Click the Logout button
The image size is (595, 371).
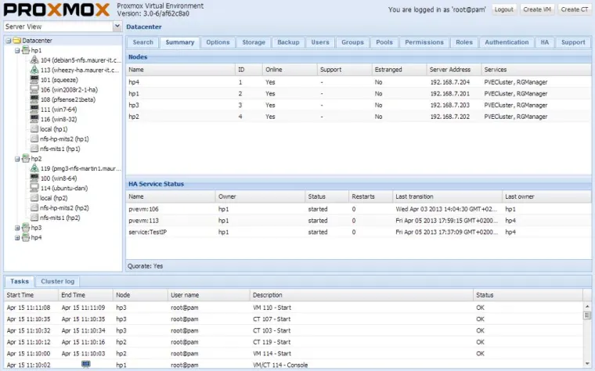tap(503, 9)
